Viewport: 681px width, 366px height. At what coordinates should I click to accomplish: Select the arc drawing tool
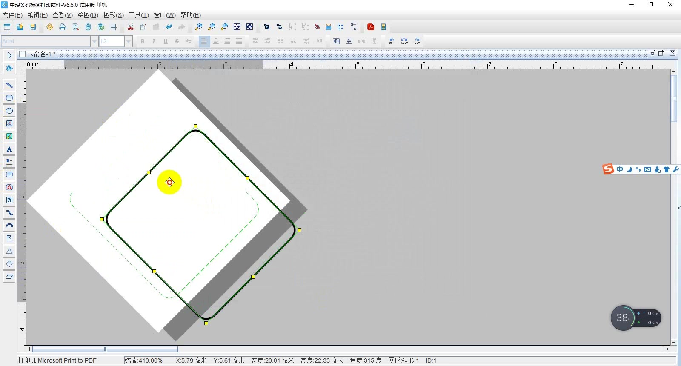pos(9,226)
